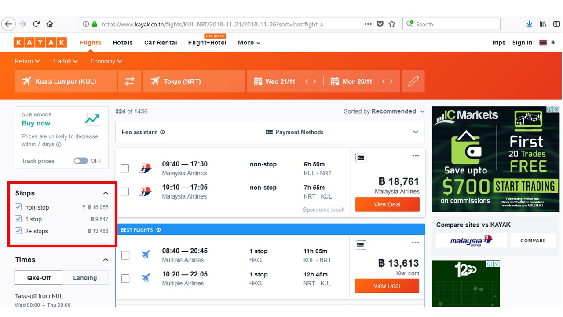
Task: Switch to the Landing times tab
Action: [x=85, y=278]
